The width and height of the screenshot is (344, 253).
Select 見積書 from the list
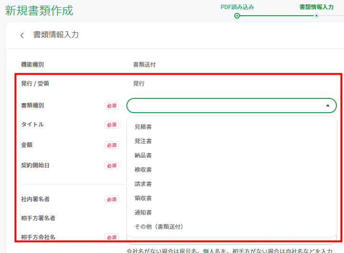point(143,126)
